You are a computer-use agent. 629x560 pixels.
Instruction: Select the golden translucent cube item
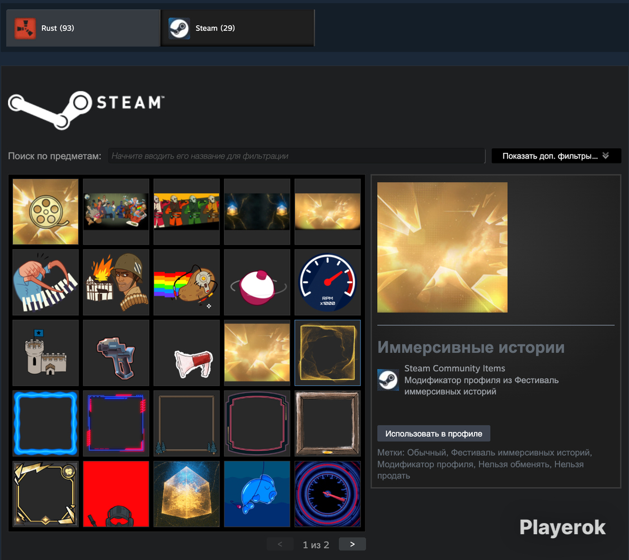tap(186, 494)
